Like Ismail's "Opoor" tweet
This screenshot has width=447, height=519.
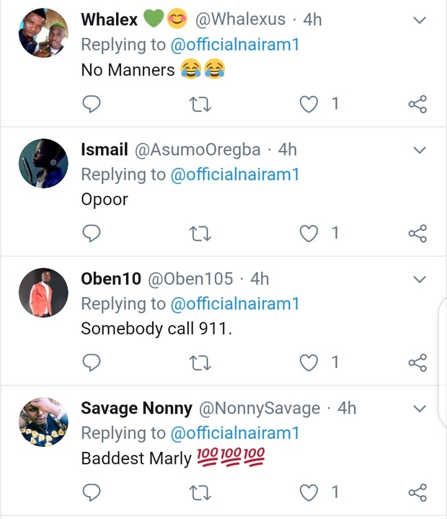(x=309, y=234)
